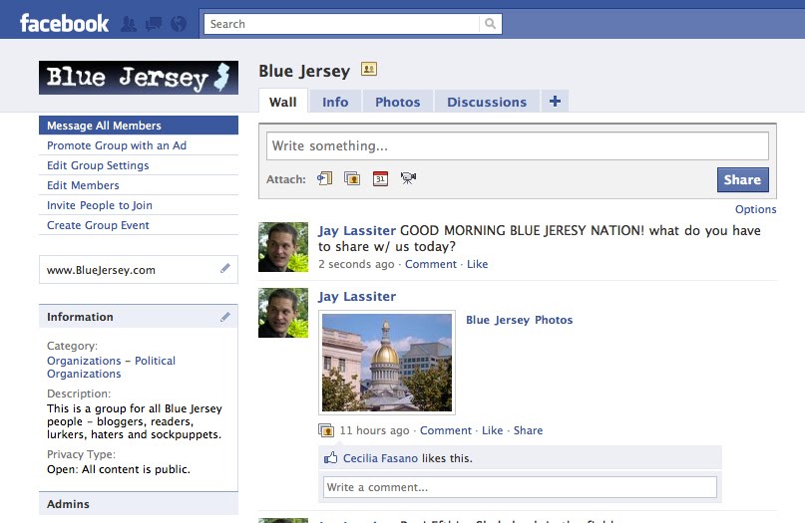The width and height of the screenshot is (805, 523).
Task: Focus the Search field
Action: click(x=342, y=24)
